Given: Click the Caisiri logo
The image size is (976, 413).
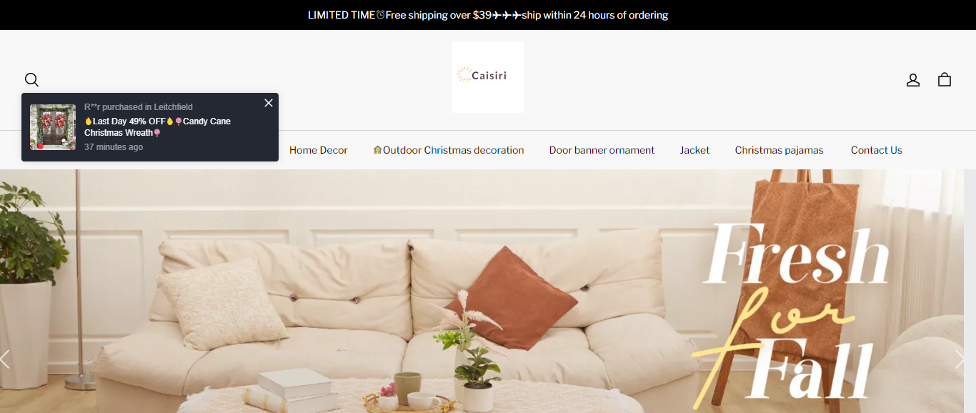Looking at the screenshot, I should [488, 77].
